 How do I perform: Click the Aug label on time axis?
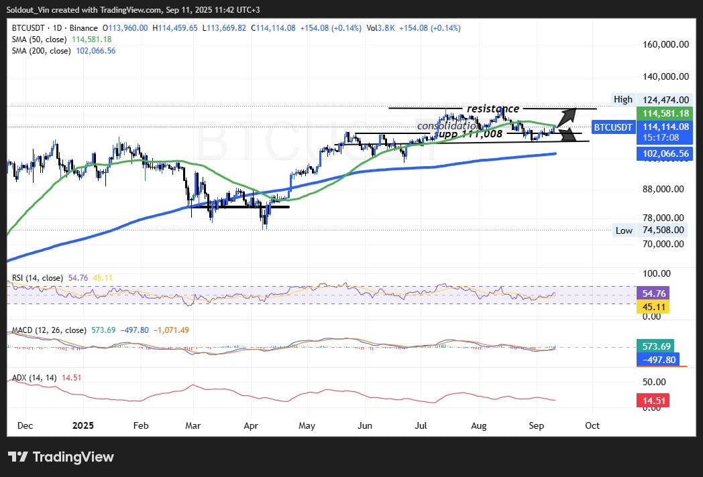pyautogui.click(x=478, y=425)
